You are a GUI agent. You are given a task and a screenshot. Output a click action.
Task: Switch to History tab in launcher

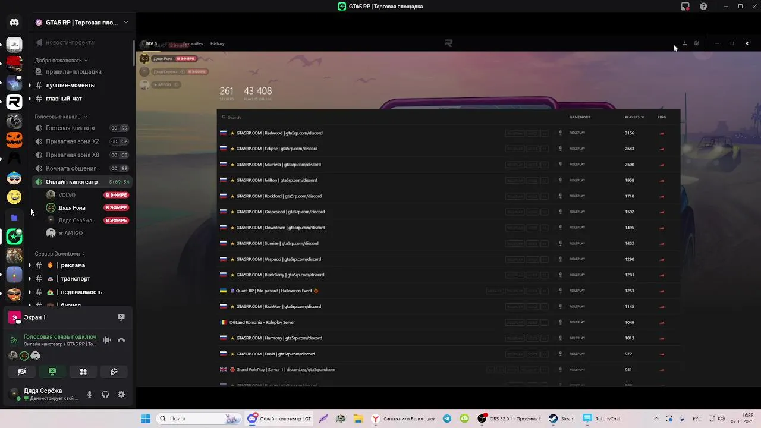click(218, 43)
